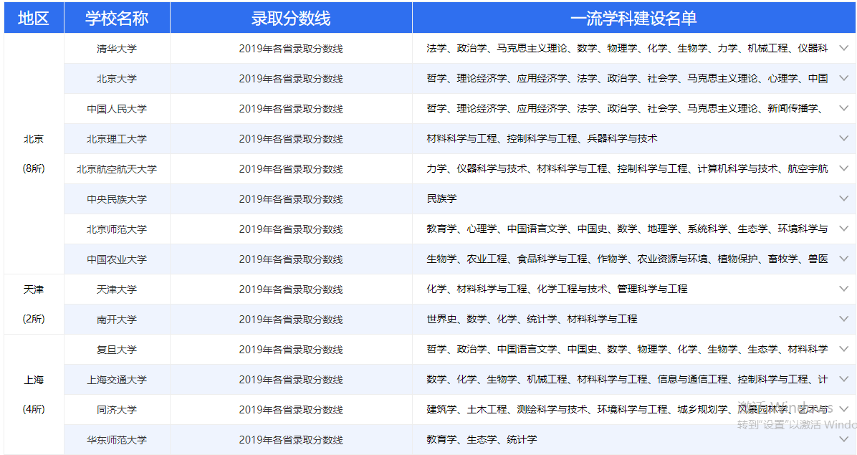Click the chevron in 同济大学 row

click(x=844, y=408)
